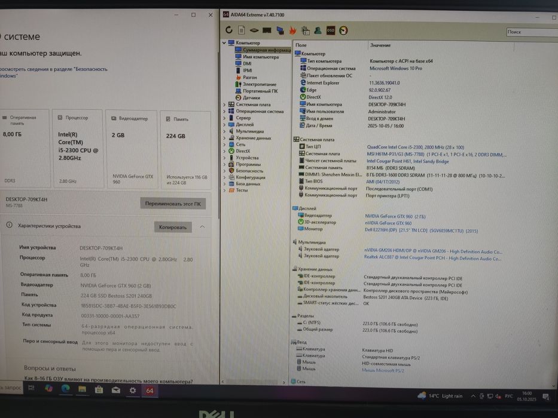Image resolution: width=558 pixels, height=418 pixels.
Task: Open Dell E2216H monitor link
Action: point(421,230)
